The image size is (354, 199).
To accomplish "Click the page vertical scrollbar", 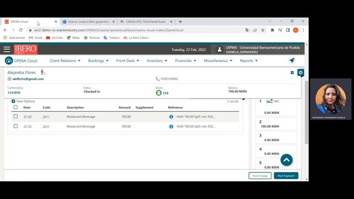I will pyautogui.click(x=306, y=112).
